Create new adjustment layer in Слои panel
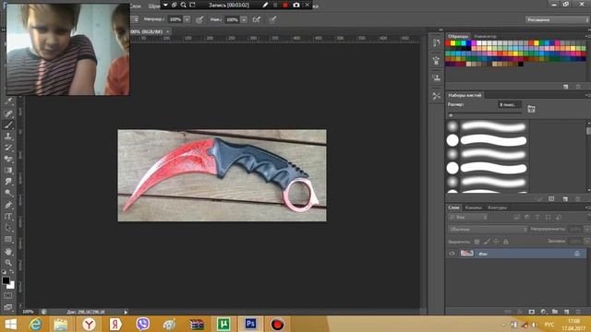 point(543,312)
